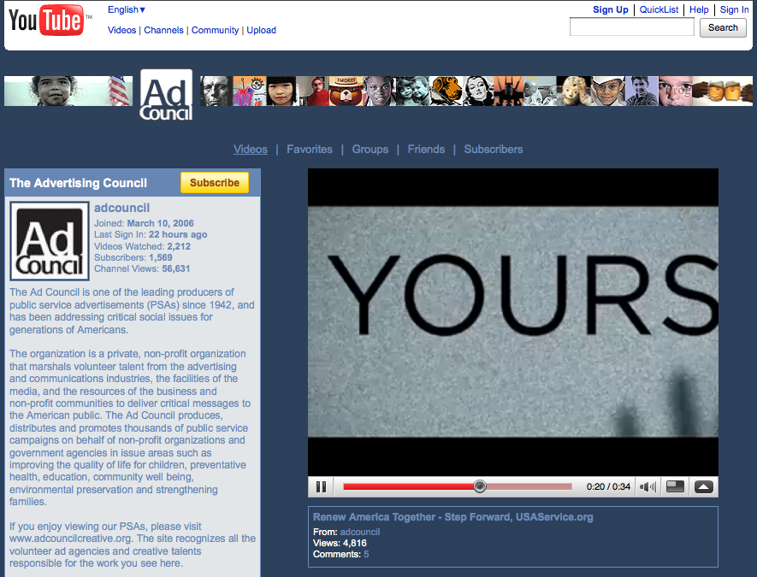757x577 pixels.
Task: Click the 'Joined: March 10, 2006' text
Action: (x=144, y=223)
